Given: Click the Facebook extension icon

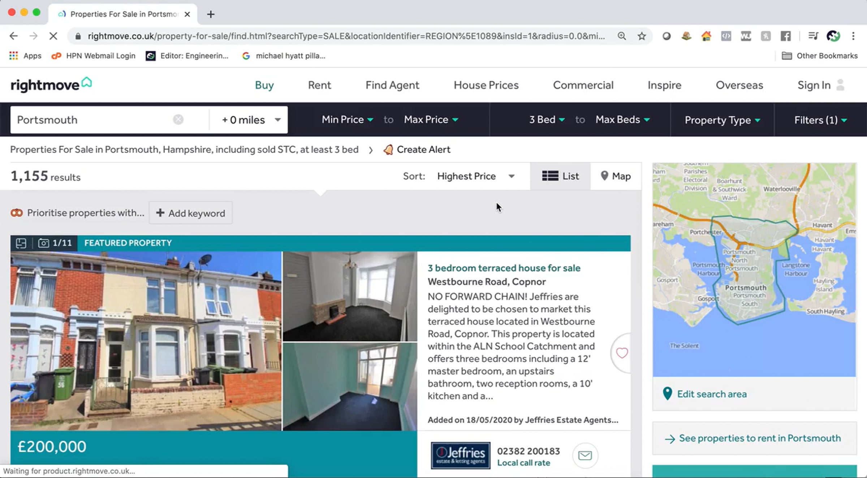Looking at the screenshot, I should (x=786, y=36).
